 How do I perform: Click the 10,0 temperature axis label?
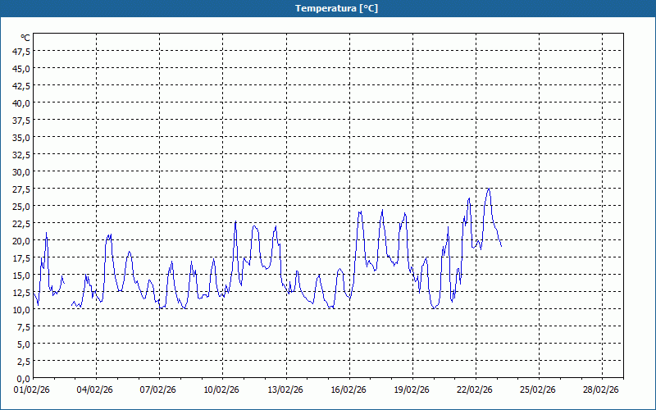(x=20, y=309)
